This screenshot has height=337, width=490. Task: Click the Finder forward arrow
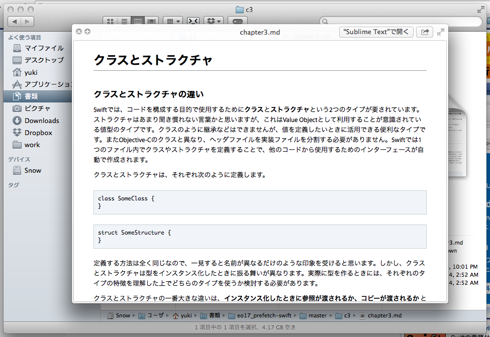point(27,22)
